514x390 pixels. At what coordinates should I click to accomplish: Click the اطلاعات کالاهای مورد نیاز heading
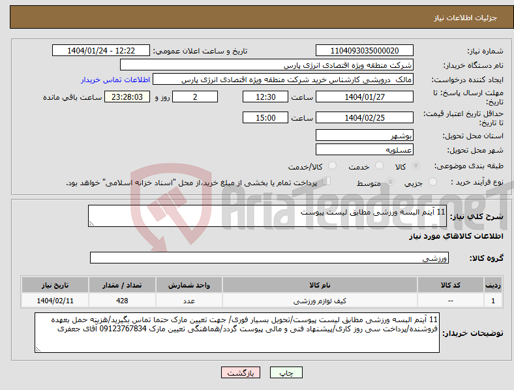coord(456,236)
